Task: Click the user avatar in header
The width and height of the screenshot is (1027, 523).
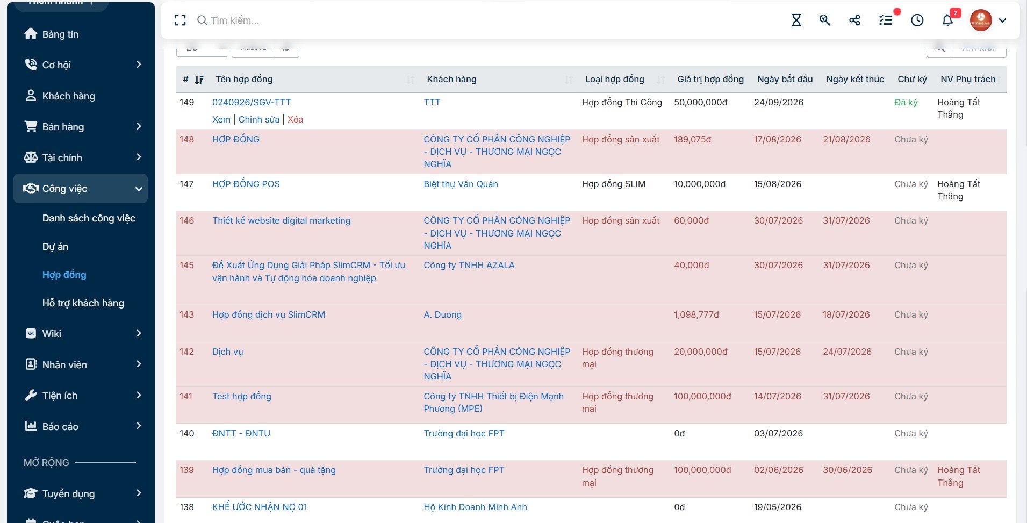Action: point(981,20)
